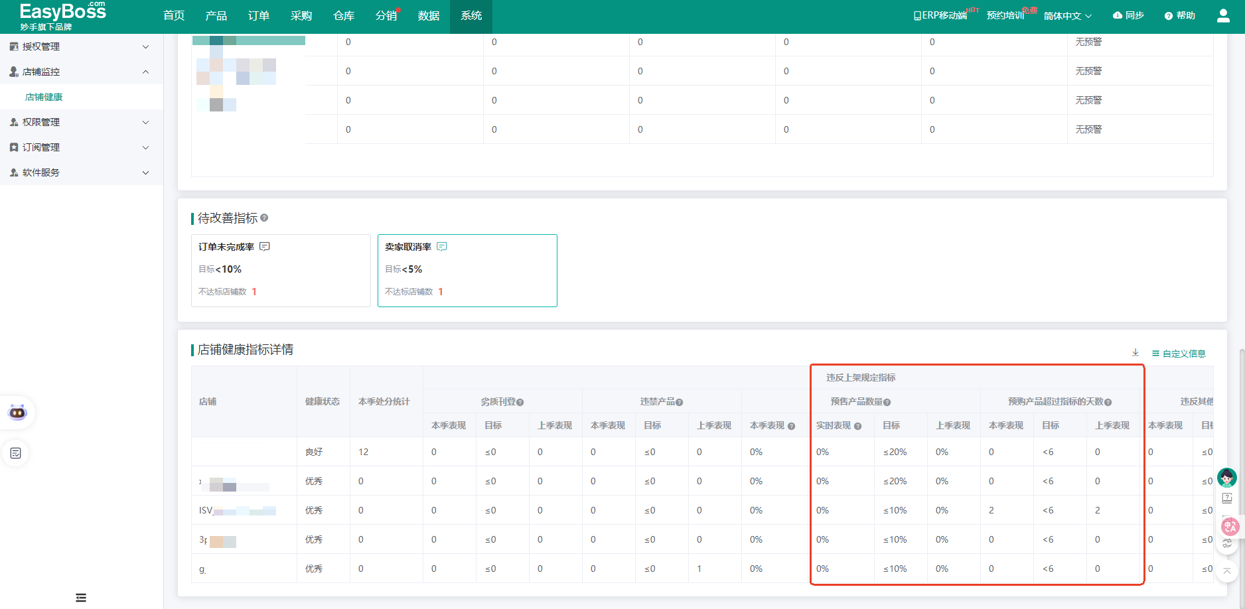Image resolution: width=1245 pixels, height=609 pixels.
Task: Open the 简体中文 language dropdown
Action: pyautogui.click(x=1067, y=16)
